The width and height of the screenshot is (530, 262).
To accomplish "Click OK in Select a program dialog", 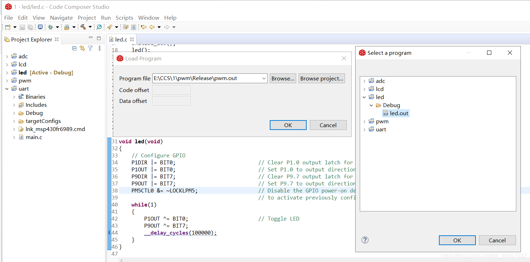I will click(x=457, y=240).
